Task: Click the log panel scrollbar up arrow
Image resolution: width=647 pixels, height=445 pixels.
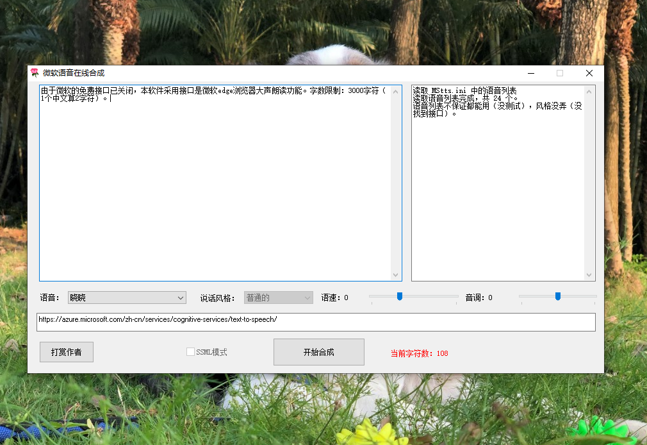Action: 589,92
